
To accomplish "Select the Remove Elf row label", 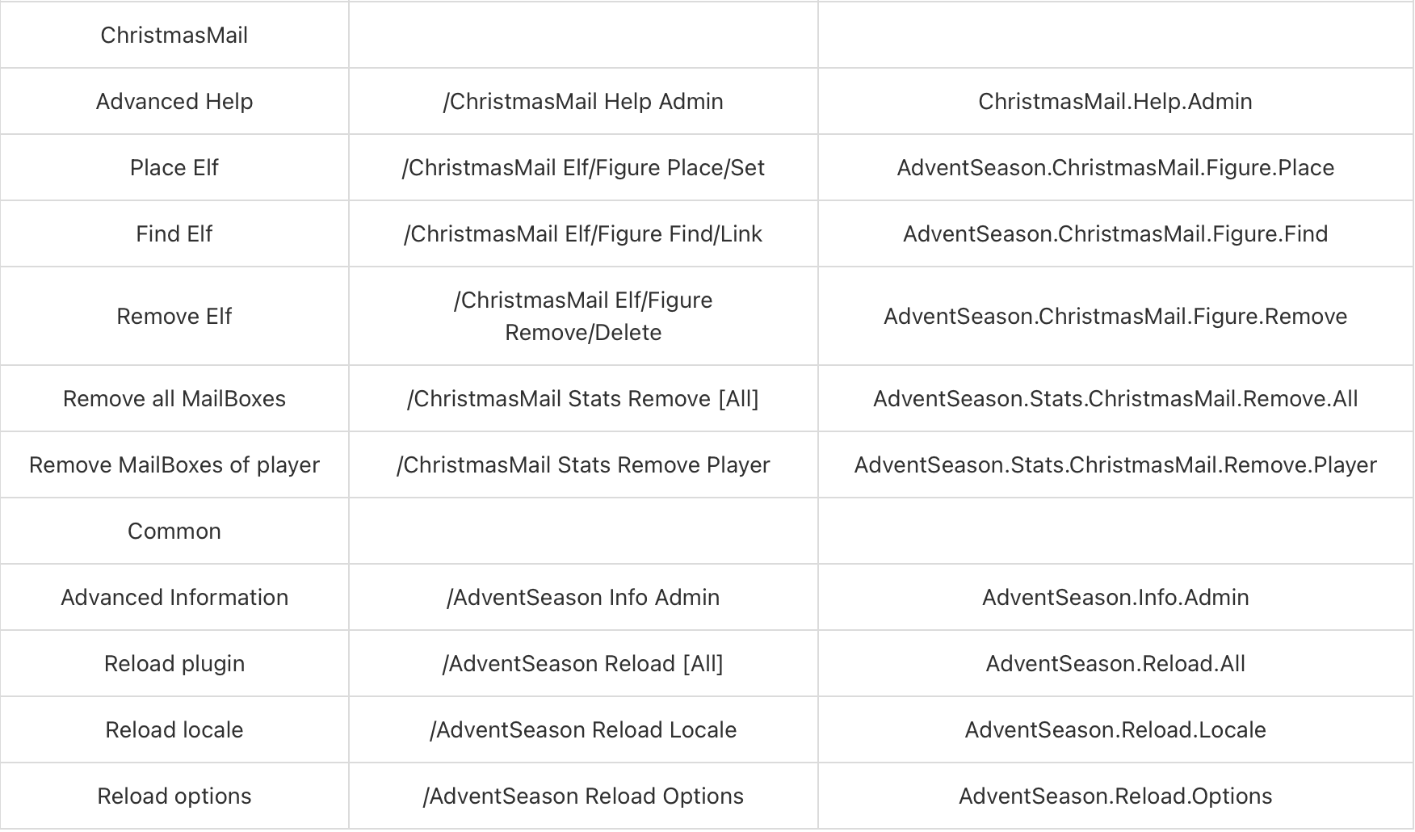I will 174,317.
